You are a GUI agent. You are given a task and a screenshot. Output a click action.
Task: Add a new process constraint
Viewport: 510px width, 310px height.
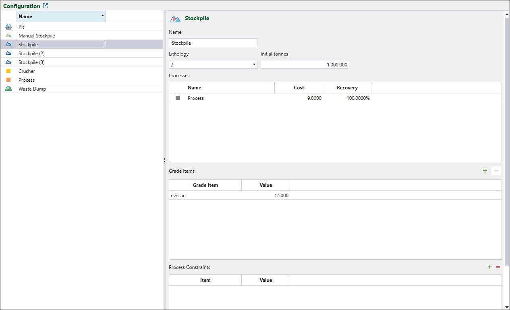click(x=490, y=267)
